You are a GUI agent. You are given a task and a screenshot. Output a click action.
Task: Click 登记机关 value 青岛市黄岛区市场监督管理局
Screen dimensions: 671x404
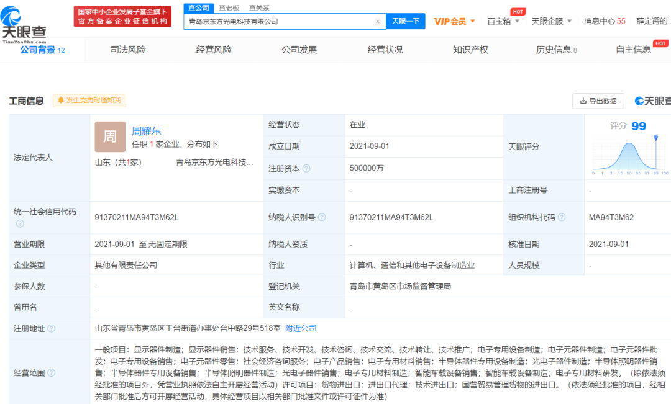pyautogui.click(x=400, y=286)
